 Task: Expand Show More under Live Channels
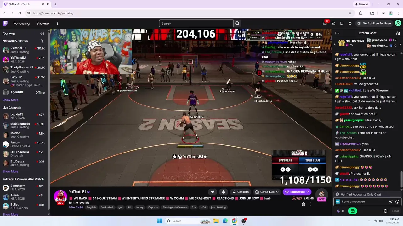[10, 171]
